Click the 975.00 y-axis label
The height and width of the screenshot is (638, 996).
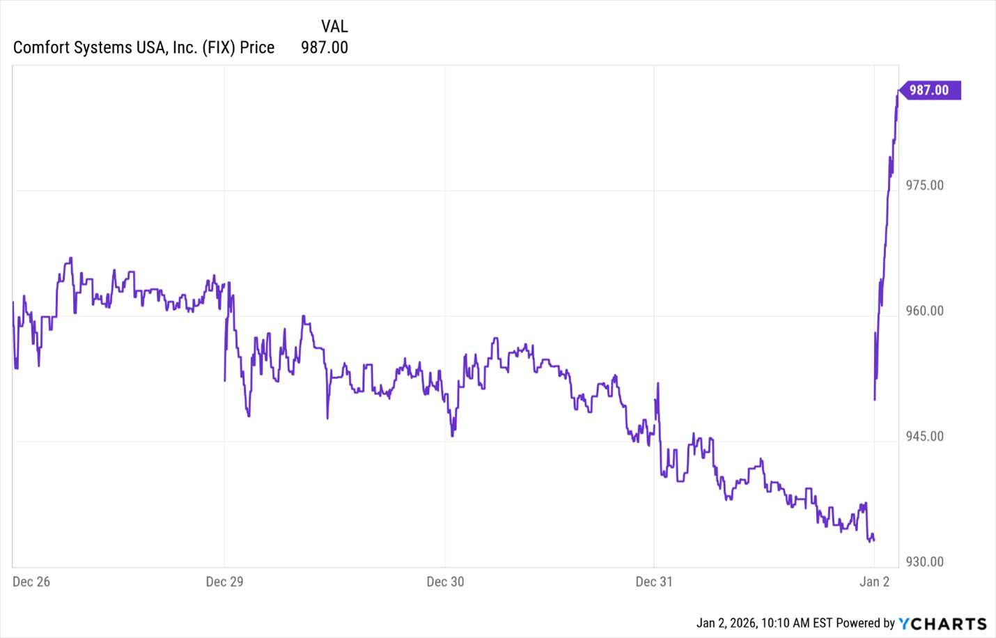[x=924, y=185]
